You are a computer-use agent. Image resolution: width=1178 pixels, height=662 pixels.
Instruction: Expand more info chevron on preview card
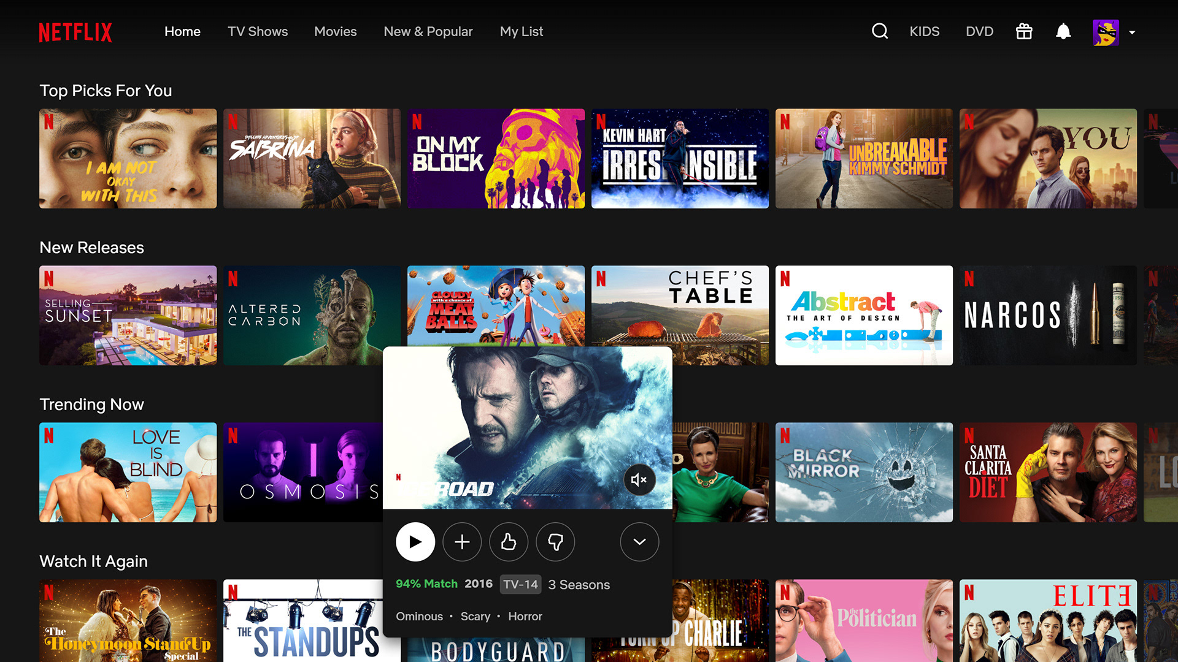[639, 542]
